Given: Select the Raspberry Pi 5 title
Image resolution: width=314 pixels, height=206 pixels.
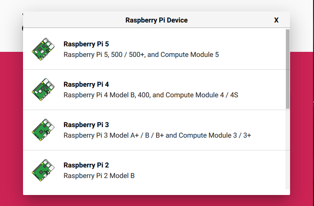Looking at the screenshot, I should click(x=86, y=44).
